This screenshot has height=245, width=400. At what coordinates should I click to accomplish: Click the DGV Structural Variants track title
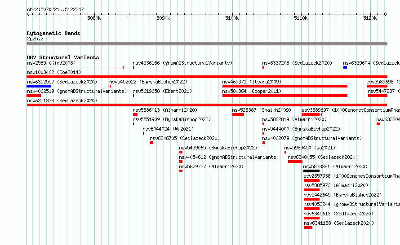(63, 57)
